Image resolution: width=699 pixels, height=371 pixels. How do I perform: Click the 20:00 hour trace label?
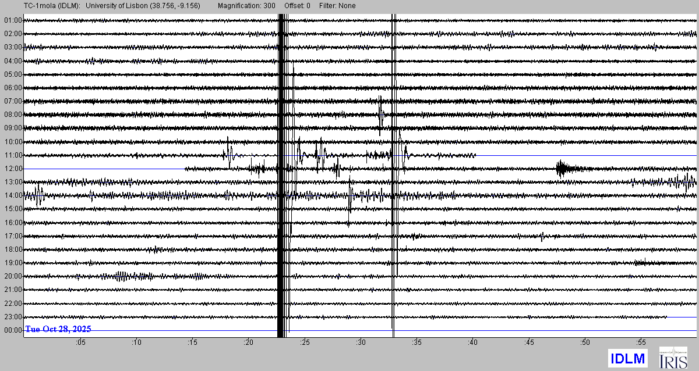coord(13,276)
